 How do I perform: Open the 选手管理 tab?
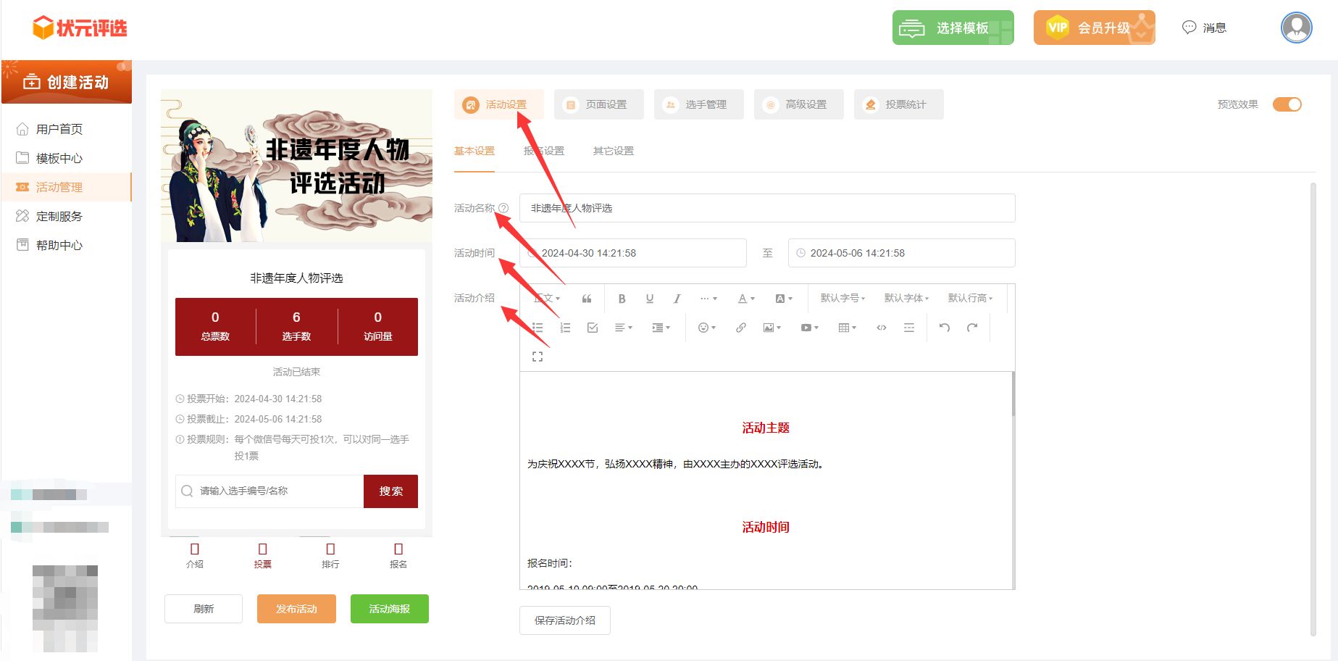click(x=698, y=104)
